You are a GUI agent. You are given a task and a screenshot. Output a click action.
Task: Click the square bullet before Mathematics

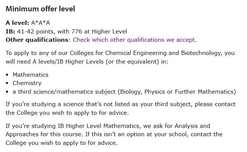[x=7, y=75]
